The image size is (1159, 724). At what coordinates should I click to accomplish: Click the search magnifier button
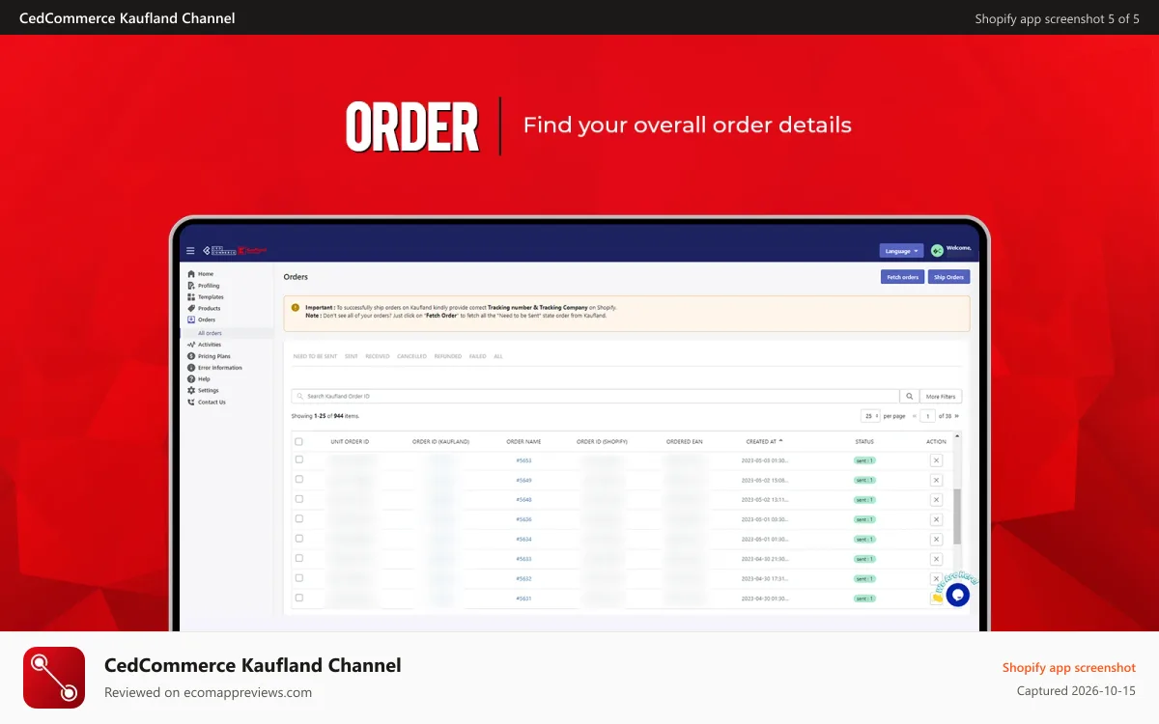[x=909, y=396]
